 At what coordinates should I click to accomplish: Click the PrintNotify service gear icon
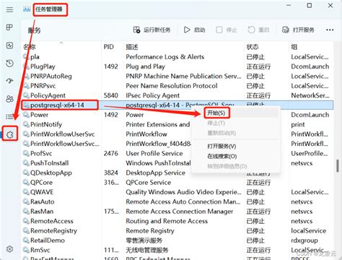[26, 124]
